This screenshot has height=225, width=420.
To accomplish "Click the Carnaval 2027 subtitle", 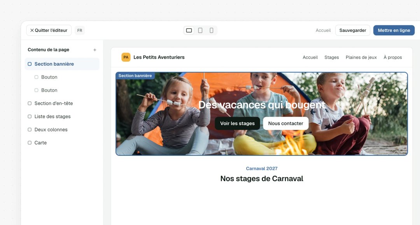I will (262, 169).
